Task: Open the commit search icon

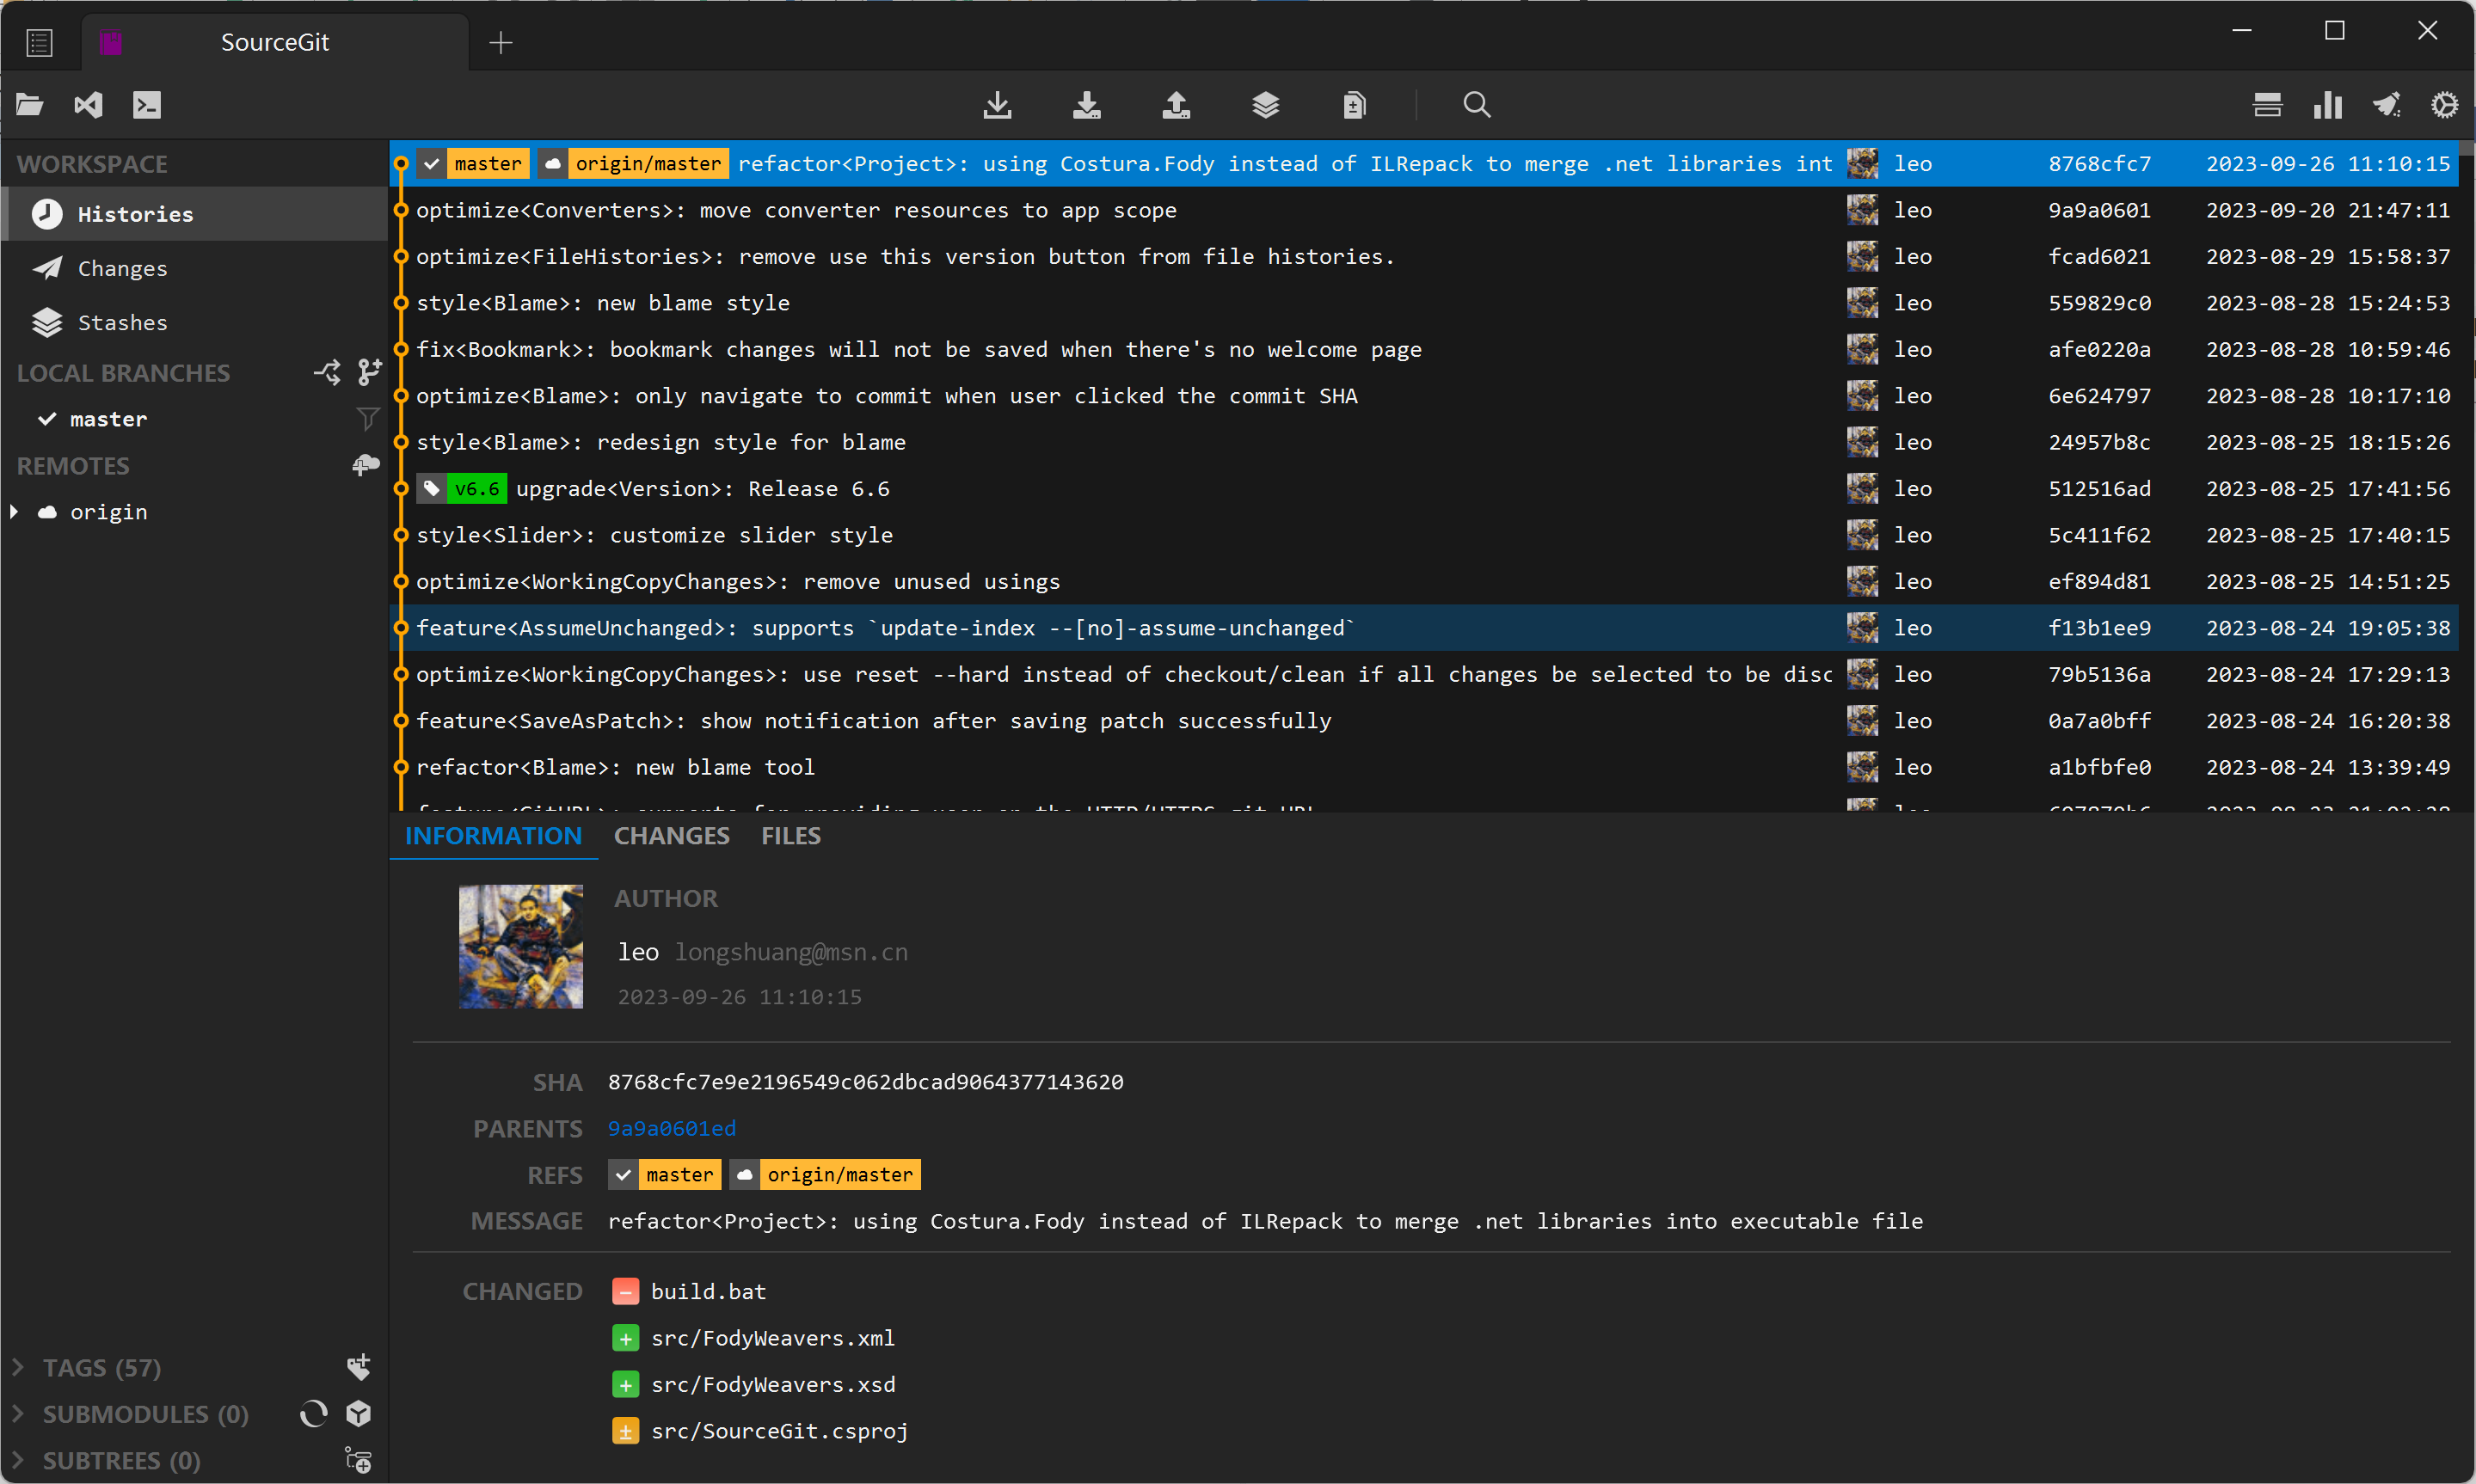Action: point(1477,104)
